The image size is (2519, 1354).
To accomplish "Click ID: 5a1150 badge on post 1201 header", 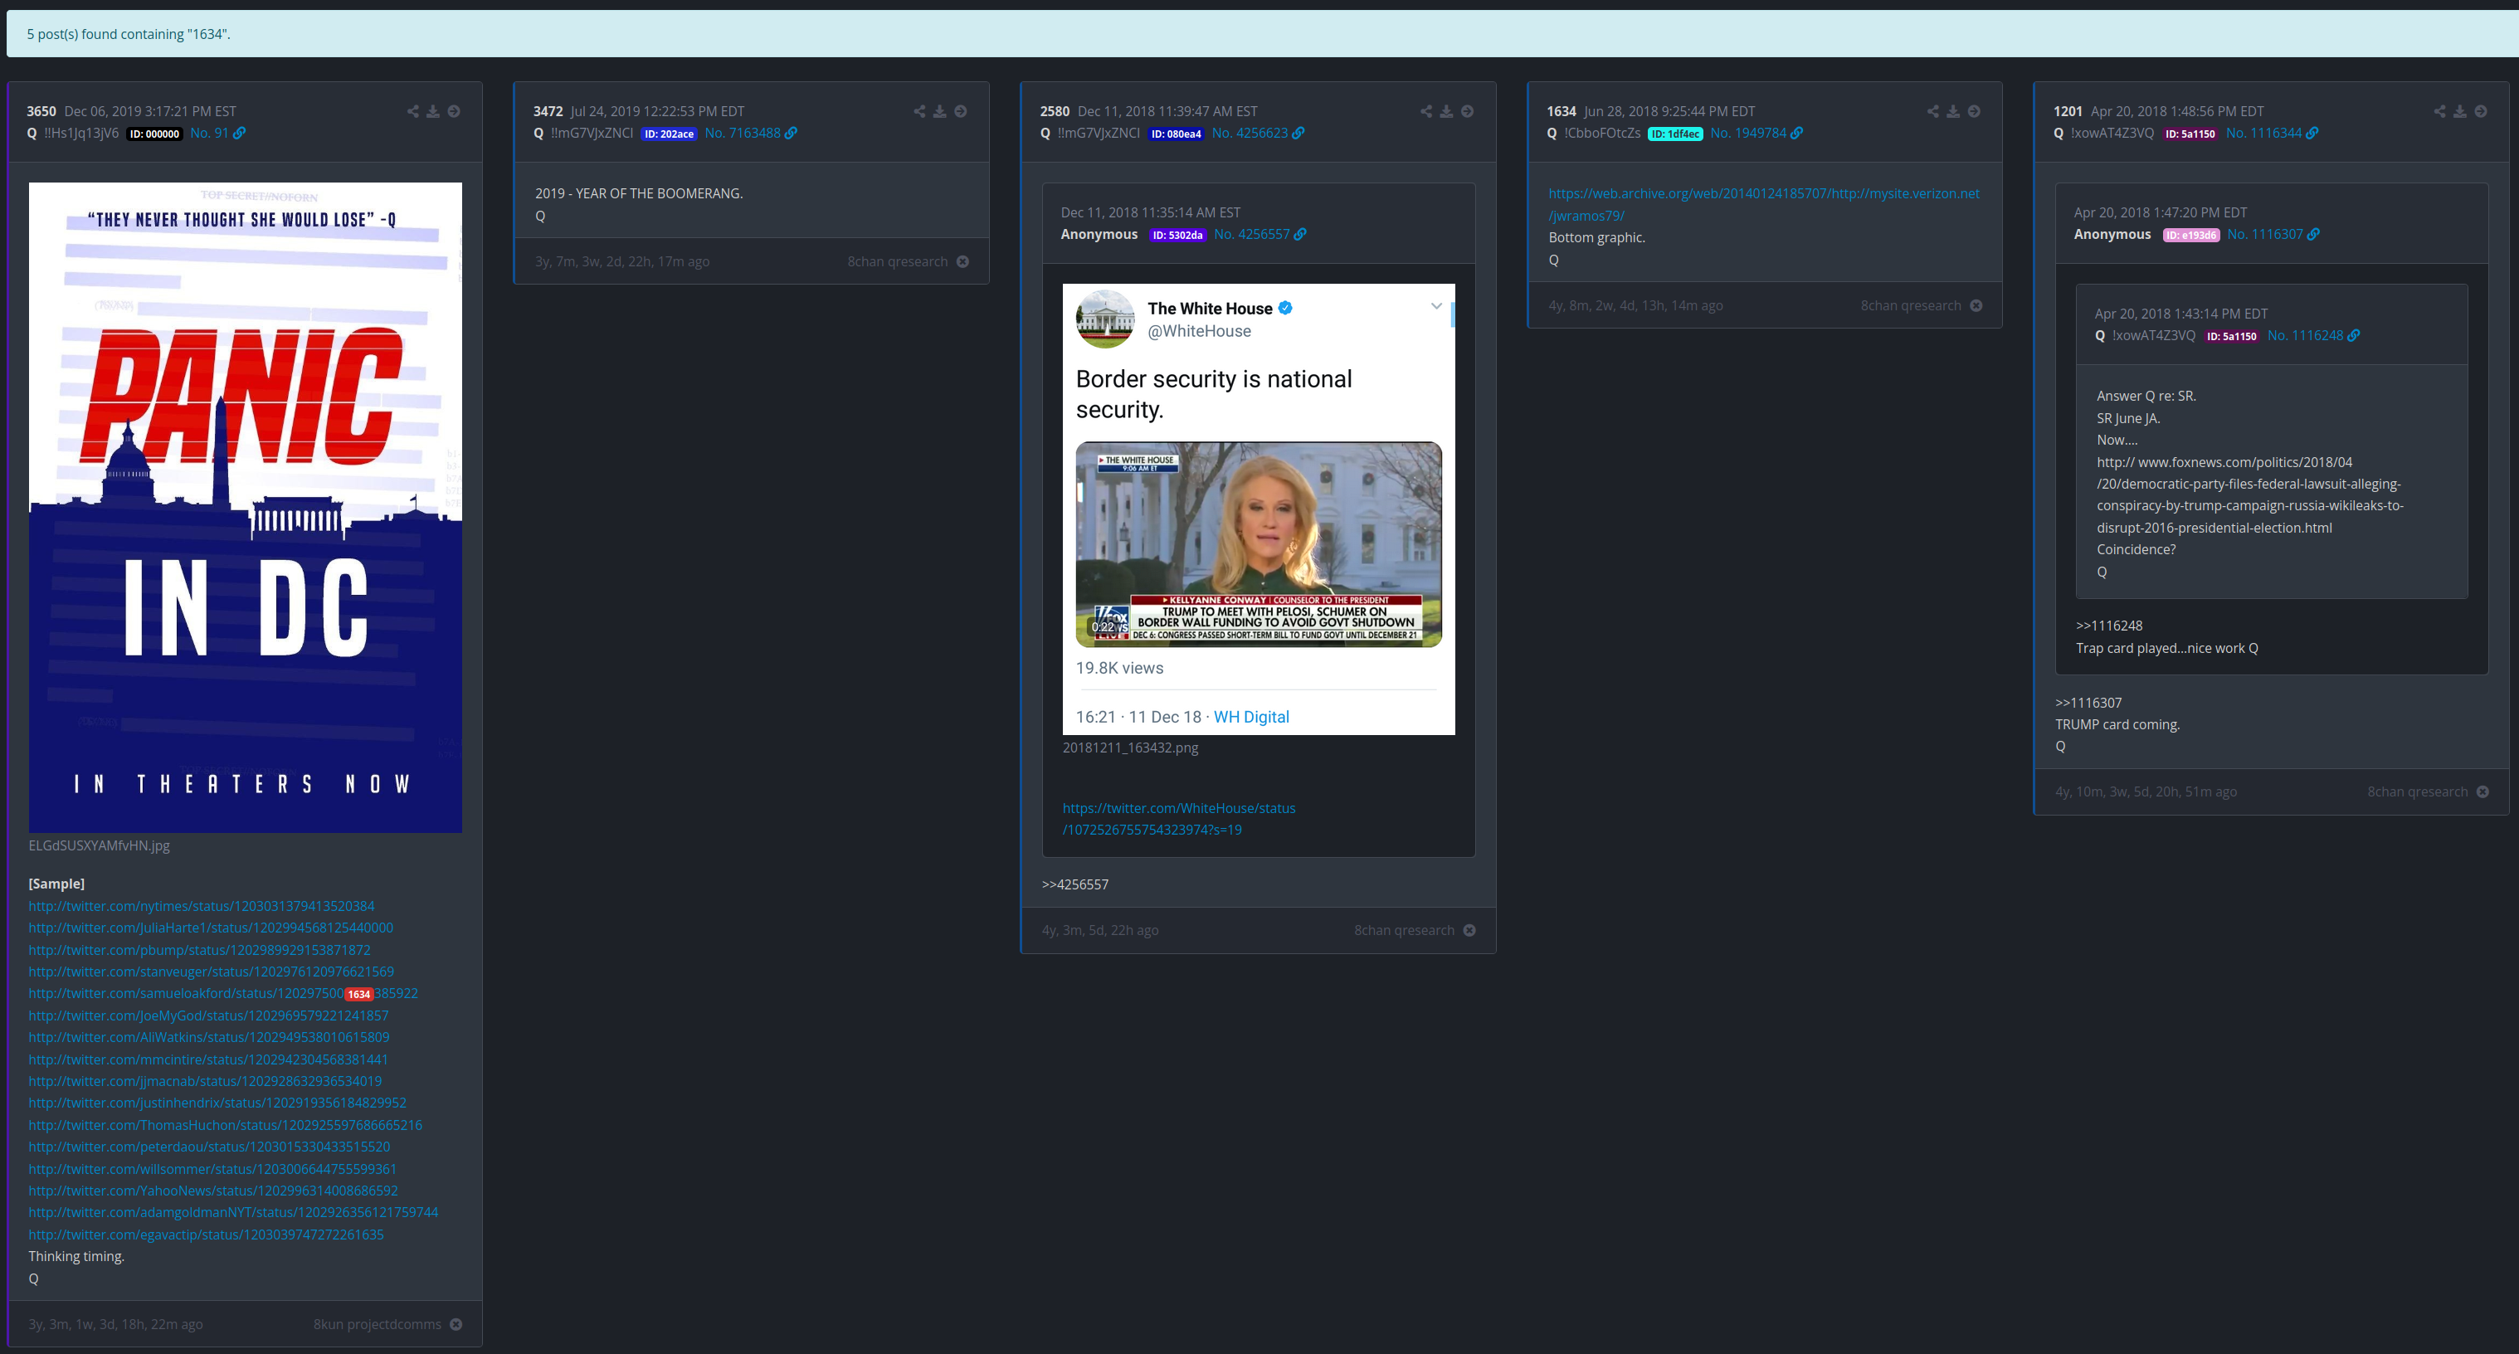I will tap(2190, 134).
